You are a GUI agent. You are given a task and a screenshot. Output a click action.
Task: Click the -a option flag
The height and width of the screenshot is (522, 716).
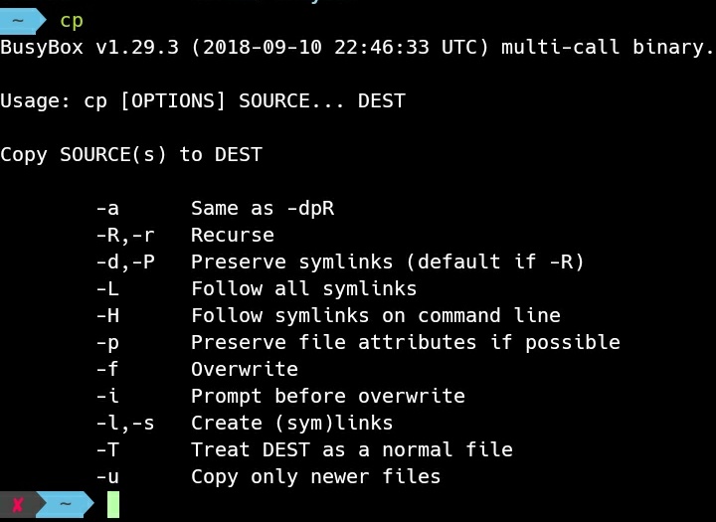coord(107,208)
